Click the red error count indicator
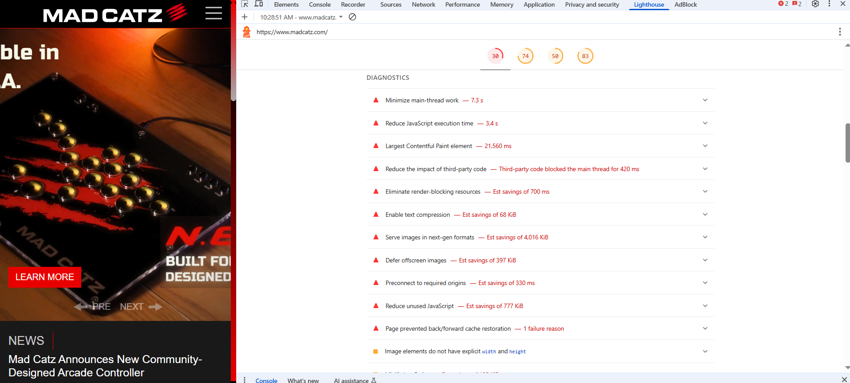The image size is (850, 383). (783, 4)
